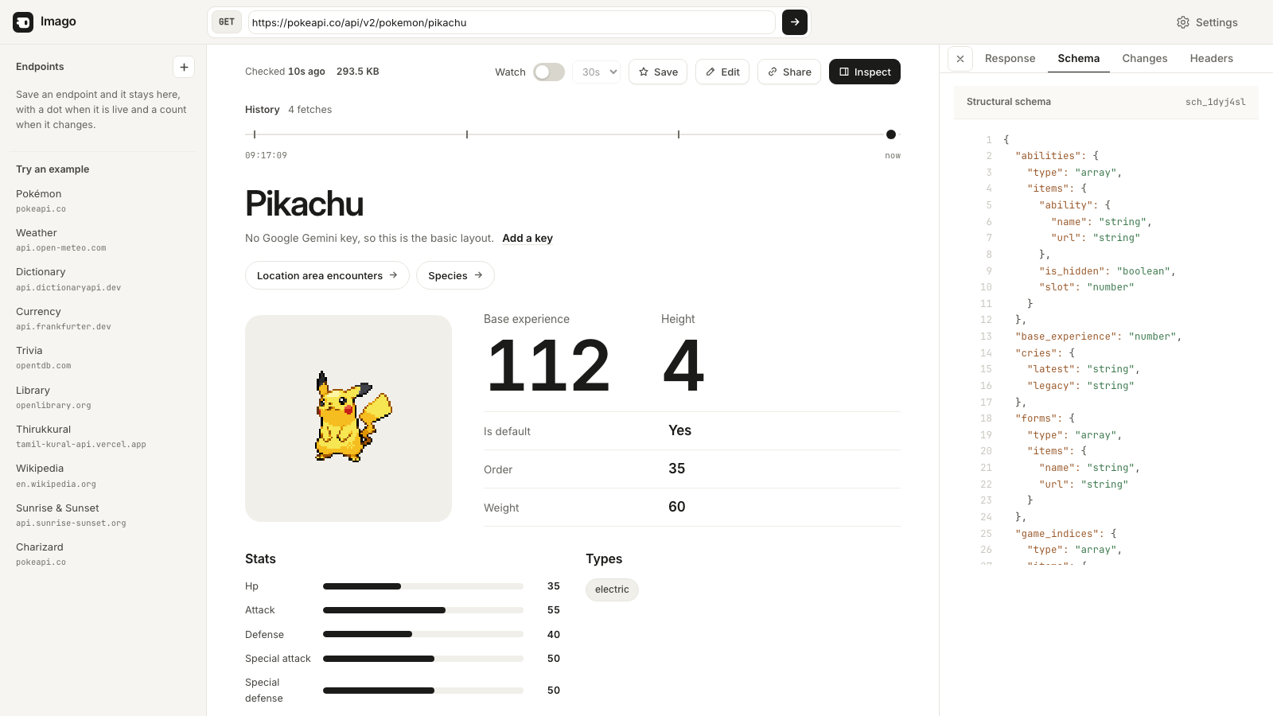Toggle the Inspect panel button
Screen dimensions: 1273x716
click(x=865, y=72)
